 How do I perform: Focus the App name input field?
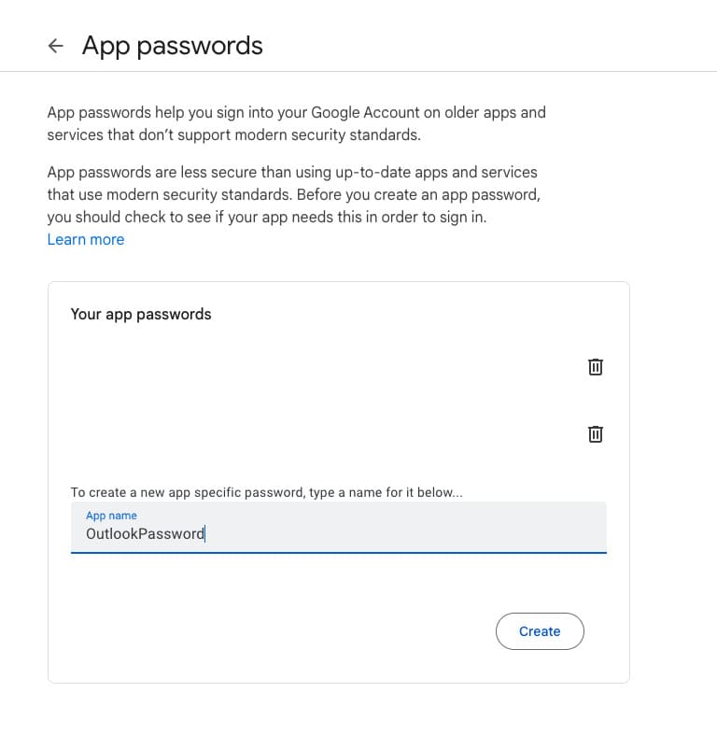pos(339,528)
